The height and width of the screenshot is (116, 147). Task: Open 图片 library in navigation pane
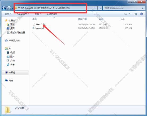(x=12, y=56)
